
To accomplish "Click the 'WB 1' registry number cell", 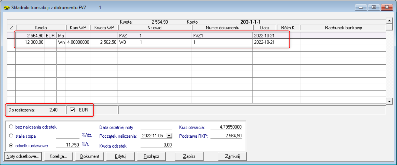I will click(x=155, y=42).
